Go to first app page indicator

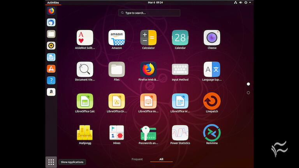(x=248, y=84)
